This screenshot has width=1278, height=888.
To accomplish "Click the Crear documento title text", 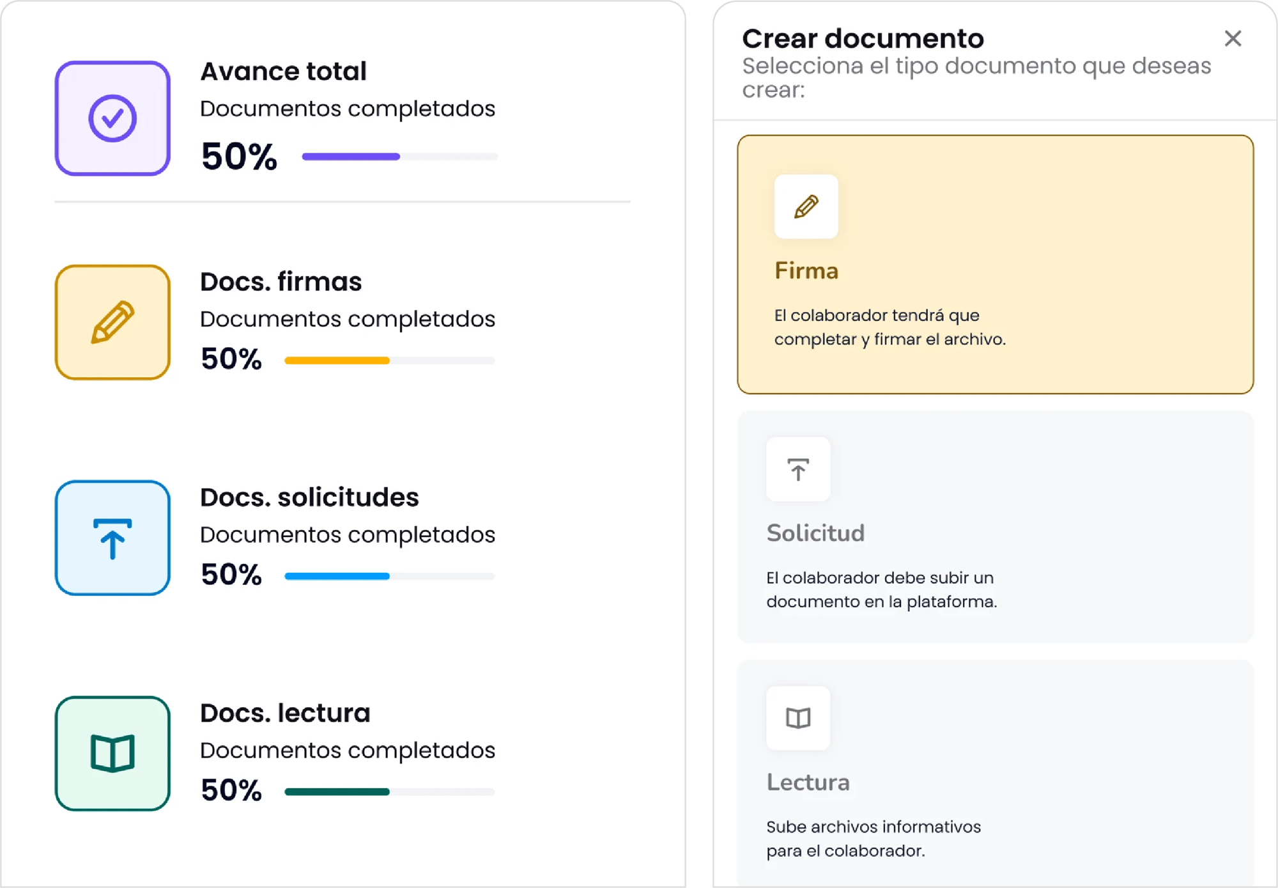I will click(x=863, y=38).
